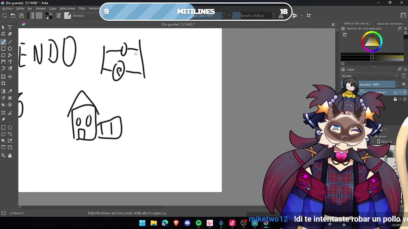
Task: Switch to Selector de color tab
Action: click(x=357, y=24)
